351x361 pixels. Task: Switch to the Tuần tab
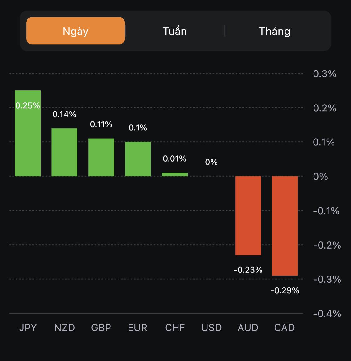[175, 31]
